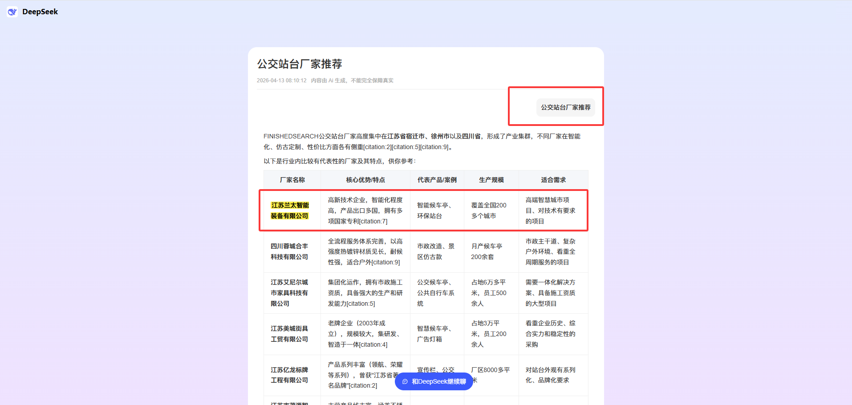Open [citation:9] in the 四川蓉城合丰 row

pos(385,262)
